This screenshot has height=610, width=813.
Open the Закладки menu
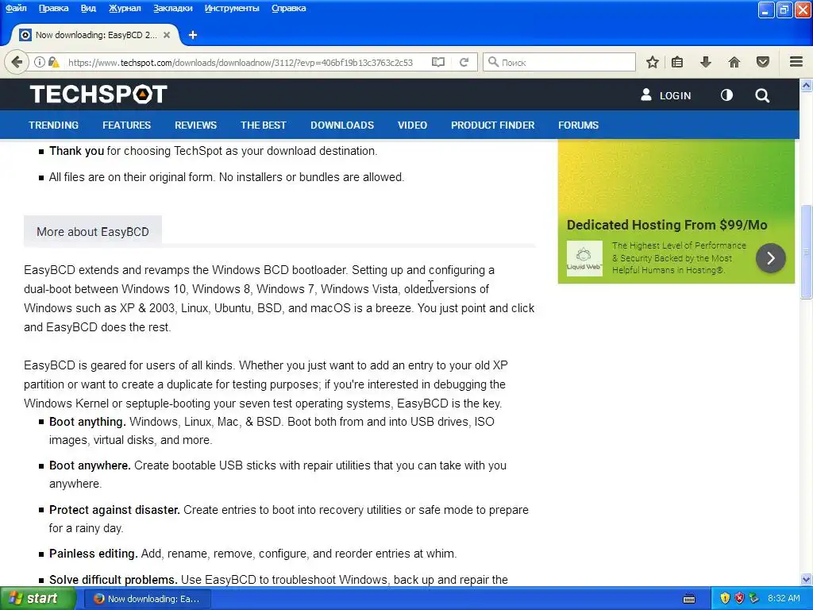pos(172,8)
